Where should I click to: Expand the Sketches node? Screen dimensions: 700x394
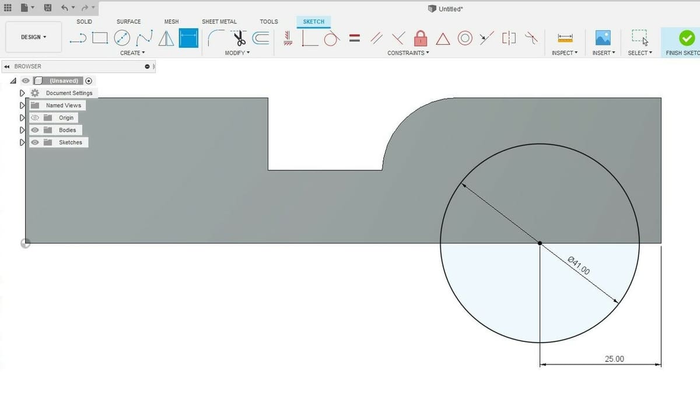pos(22,142)
